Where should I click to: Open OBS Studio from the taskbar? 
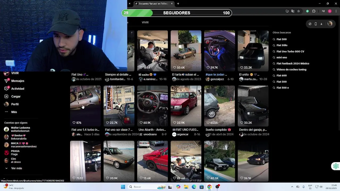click(x=217, y=187)
